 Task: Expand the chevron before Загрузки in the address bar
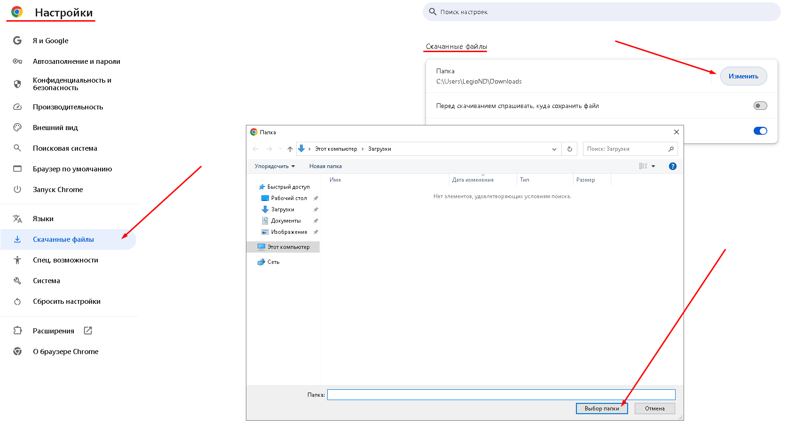point(362,149)
